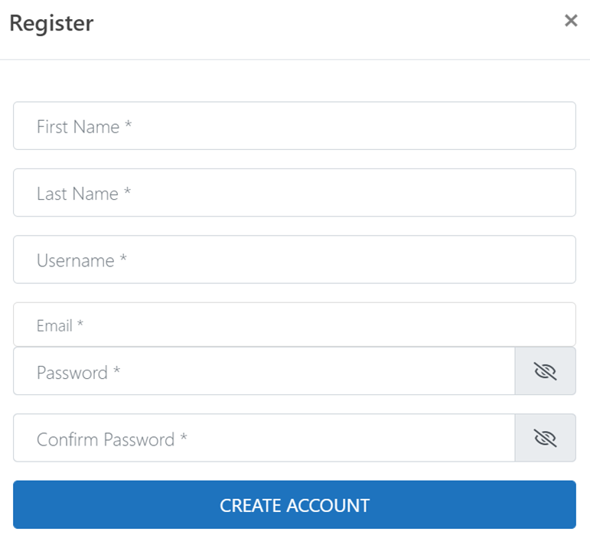
Task: Reveal the Password entry using its grey toggle box
Action: pos(545,371)
